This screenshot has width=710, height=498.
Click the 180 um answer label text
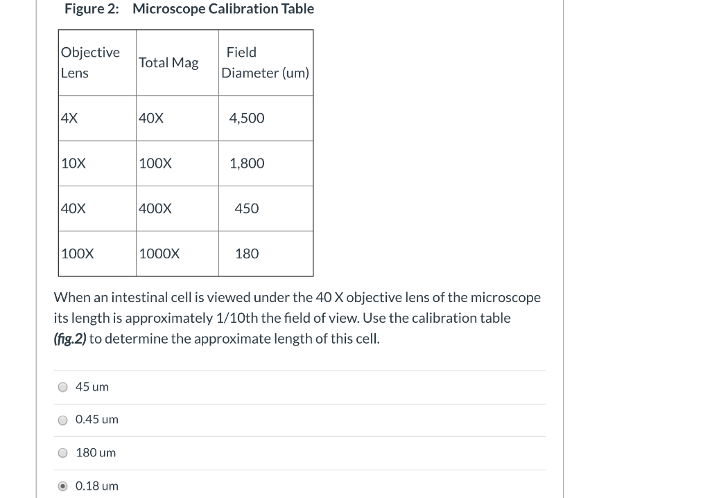pyautogui.click(x=95, y=452)
